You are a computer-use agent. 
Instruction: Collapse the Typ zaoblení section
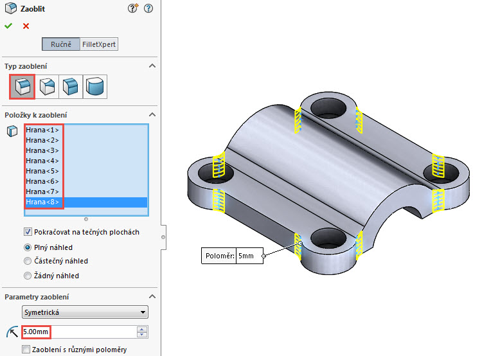pos(152,66)
